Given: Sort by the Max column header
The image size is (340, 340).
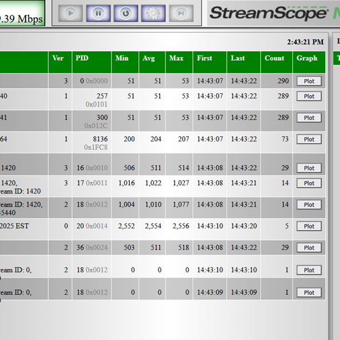Looking at the screenshot, I should 179,62.
